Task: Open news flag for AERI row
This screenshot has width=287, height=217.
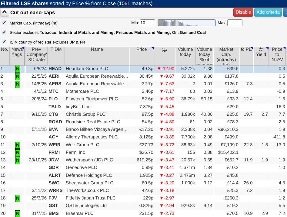Action: pos(18,76)
